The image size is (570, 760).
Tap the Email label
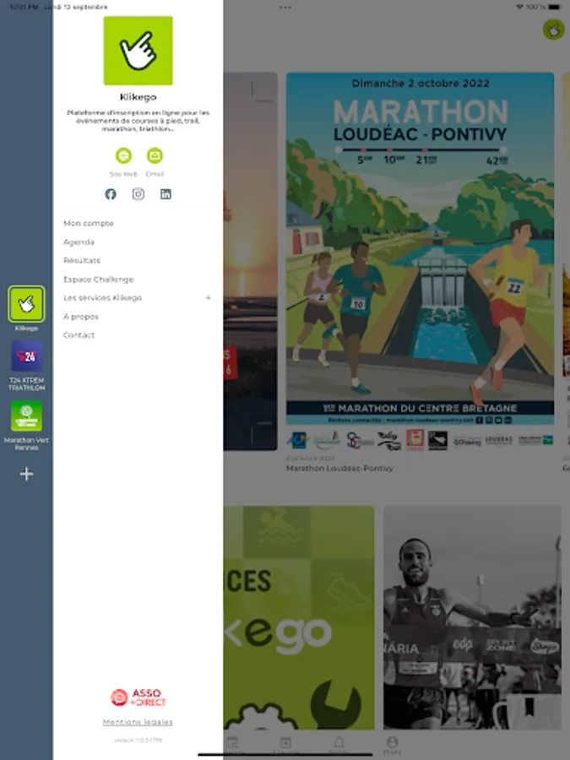click(x=155, y=174)
